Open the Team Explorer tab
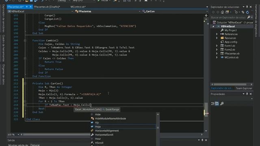This screenshot has height=146, width=260. click(x=244, y=88)
